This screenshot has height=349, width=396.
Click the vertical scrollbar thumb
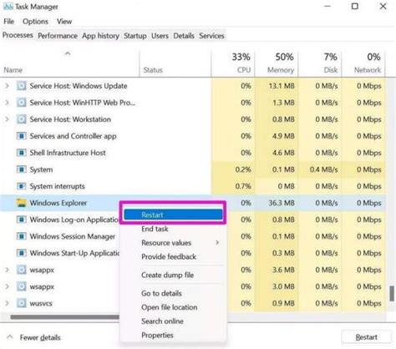(392, 294)
